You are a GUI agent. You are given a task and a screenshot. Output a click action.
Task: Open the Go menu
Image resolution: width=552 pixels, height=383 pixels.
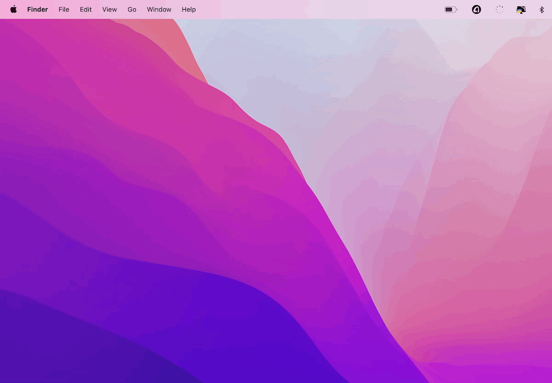[x=132, y=9]
